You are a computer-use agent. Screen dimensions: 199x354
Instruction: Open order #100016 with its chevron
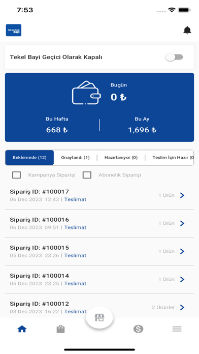pyautogui.click(x=182, y=223)
